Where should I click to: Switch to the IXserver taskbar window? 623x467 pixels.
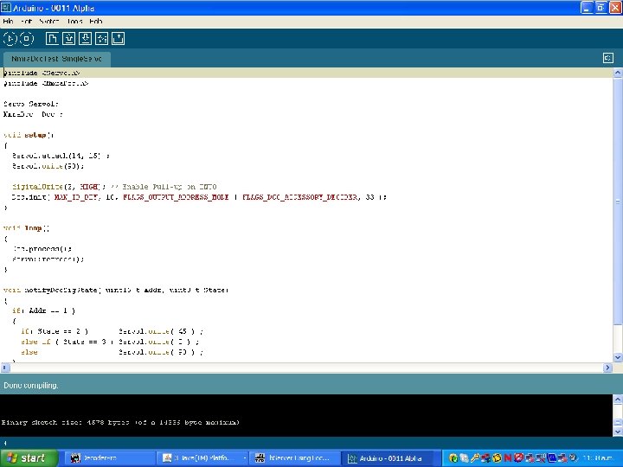coord(295,458)
